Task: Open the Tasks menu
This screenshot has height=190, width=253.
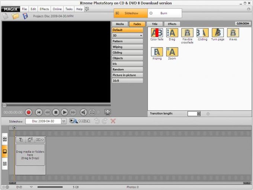Action: point(69,9)
